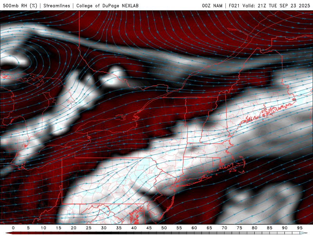The image size is (313, 235).
Task: Click the 20 label on the colorbar
Action: pyautogui.click(x=74, y=228)
